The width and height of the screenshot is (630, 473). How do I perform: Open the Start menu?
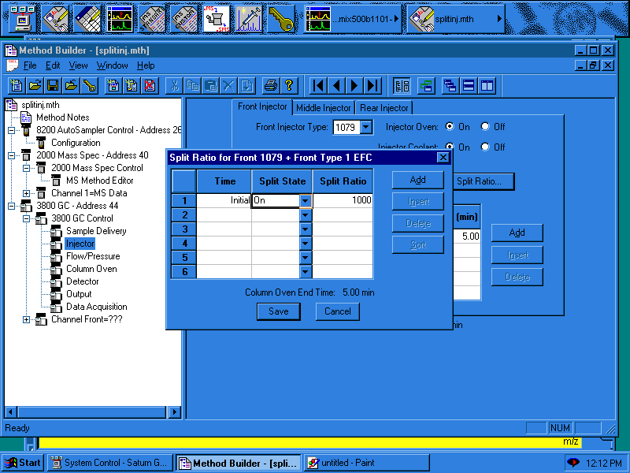tap(24, 463)
